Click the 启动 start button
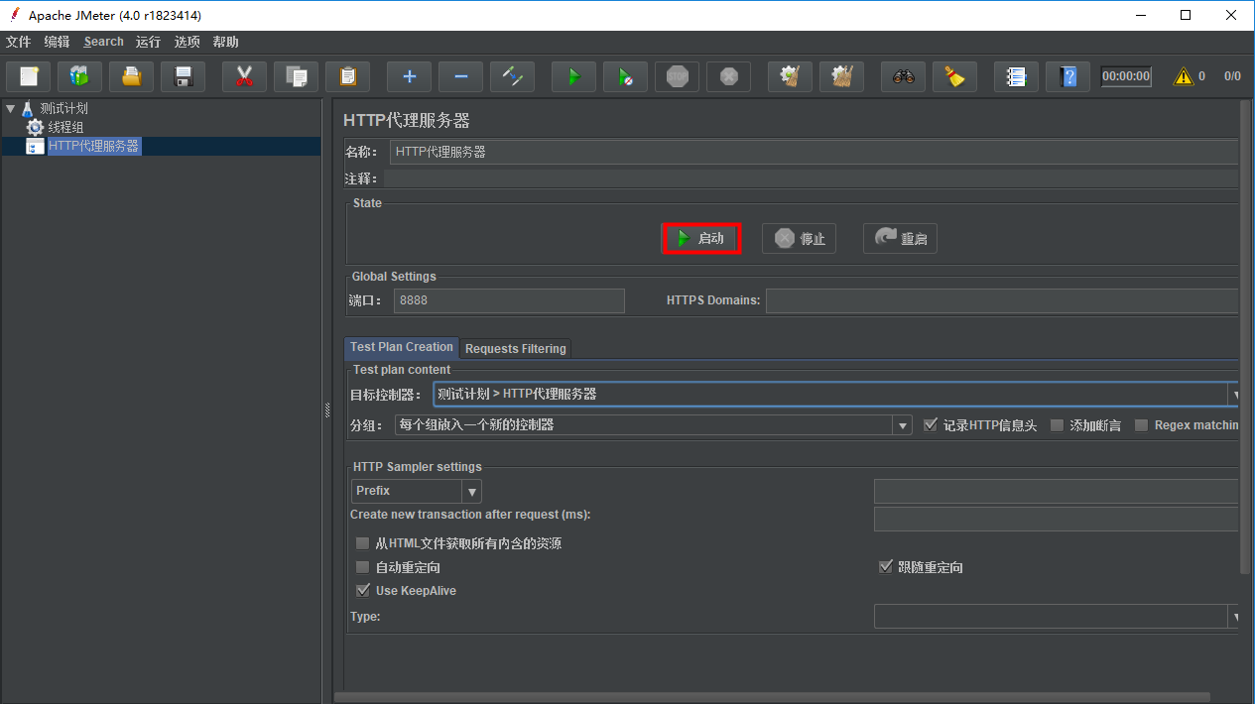This screenshot has height=704, width=1255. coord(701,238)
